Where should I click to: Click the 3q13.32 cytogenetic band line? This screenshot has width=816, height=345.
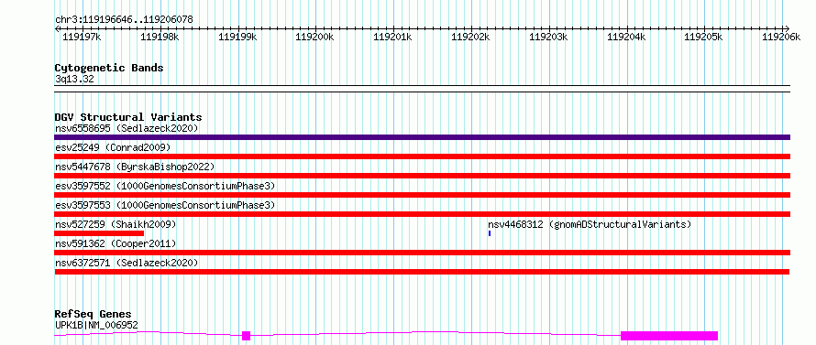422,89
